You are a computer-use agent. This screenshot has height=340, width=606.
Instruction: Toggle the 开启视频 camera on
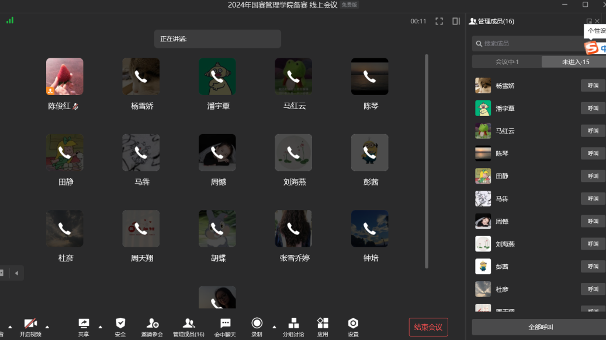coord(30,324)
